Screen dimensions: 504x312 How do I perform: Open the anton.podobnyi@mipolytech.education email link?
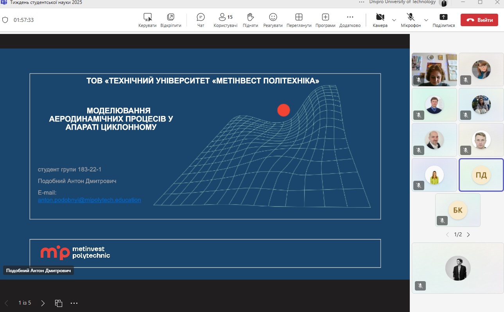tap(90, 200)
